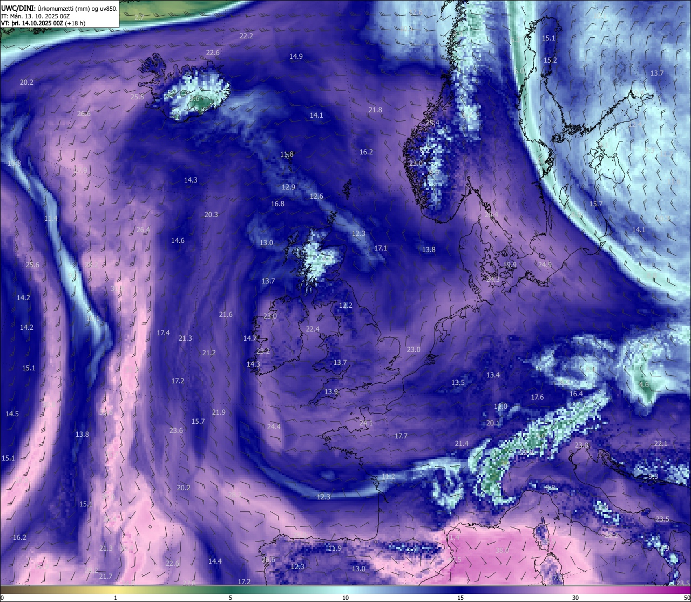Click the 16.8 map value

[277, 204]
